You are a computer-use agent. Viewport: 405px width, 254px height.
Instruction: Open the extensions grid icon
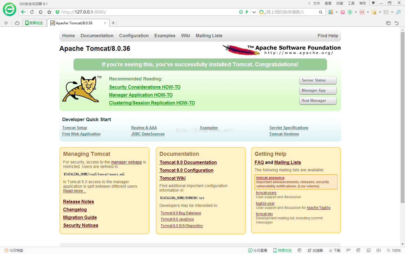pos(331,12)
